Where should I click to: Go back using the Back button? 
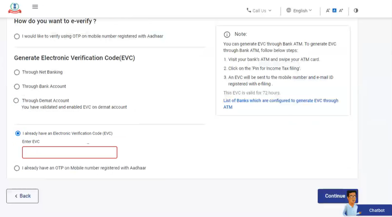22,196
